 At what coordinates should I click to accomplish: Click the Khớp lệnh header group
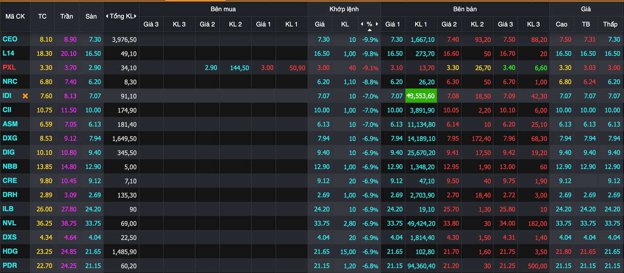point(344,9)
